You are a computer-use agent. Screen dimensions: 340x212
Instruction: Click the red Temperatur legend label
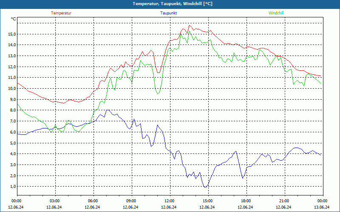point(61,13)
